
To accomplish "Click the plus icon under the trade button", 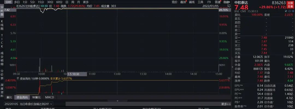I will click(293, 11).
